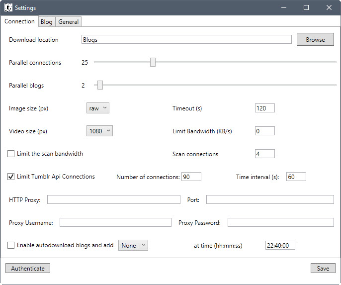Click the Authenticate button
Screen dimensions: 341x285
click(28, 268)
